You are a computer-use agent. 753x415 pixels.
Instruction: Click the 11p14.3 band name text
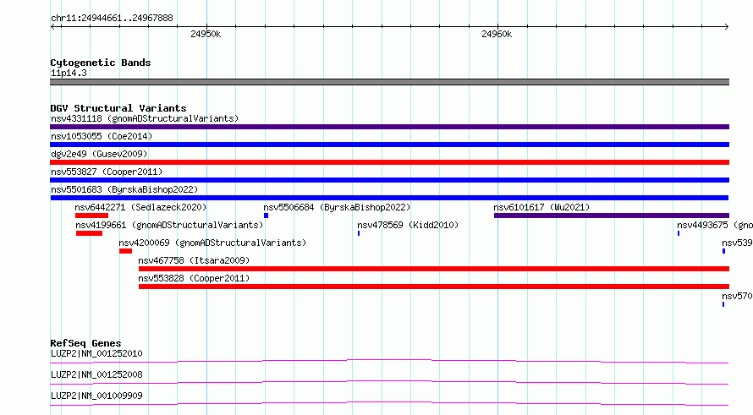click(69, 73)
